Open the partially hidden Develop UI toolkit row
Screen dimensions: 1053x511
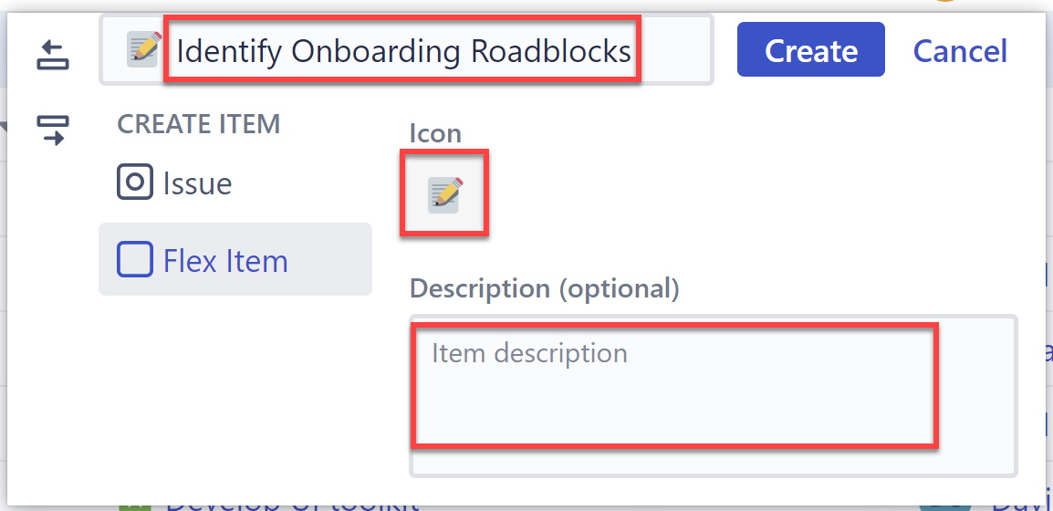click(292, 505)
